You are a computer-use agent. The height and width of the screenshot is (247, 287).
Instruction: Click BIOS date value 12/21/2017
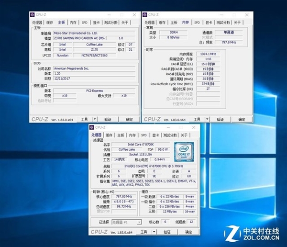point(94,79)
